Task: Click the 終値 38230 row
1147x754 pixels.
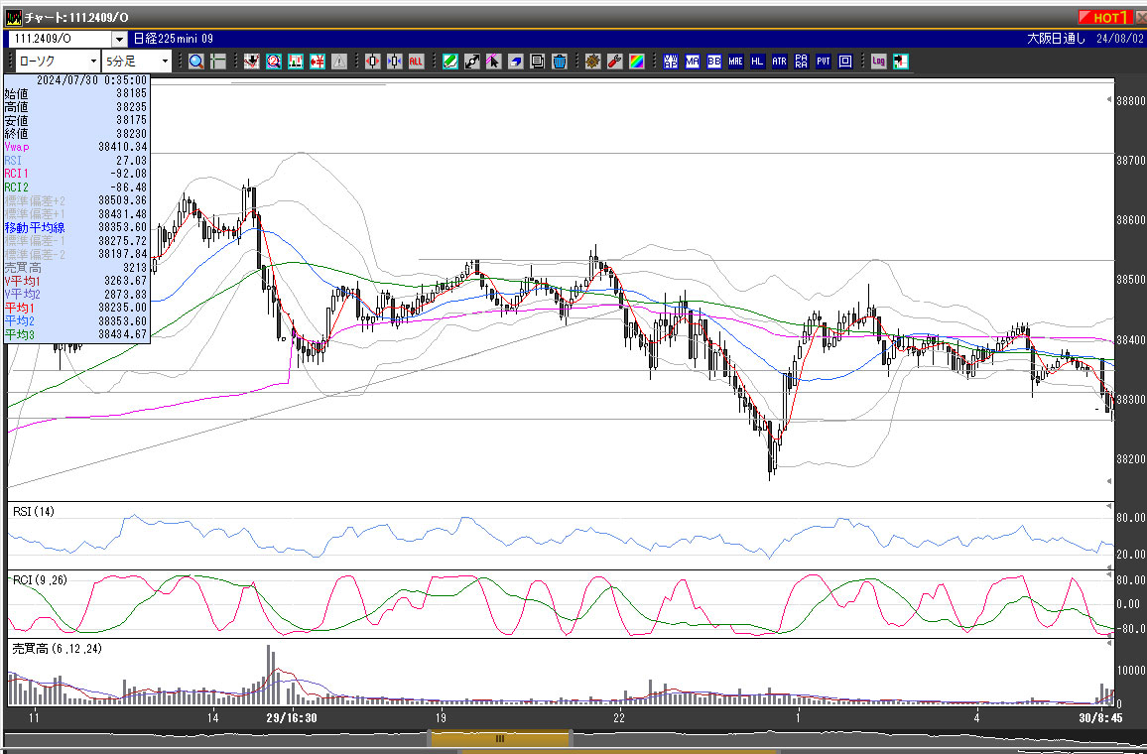Action: click(76, 133)
